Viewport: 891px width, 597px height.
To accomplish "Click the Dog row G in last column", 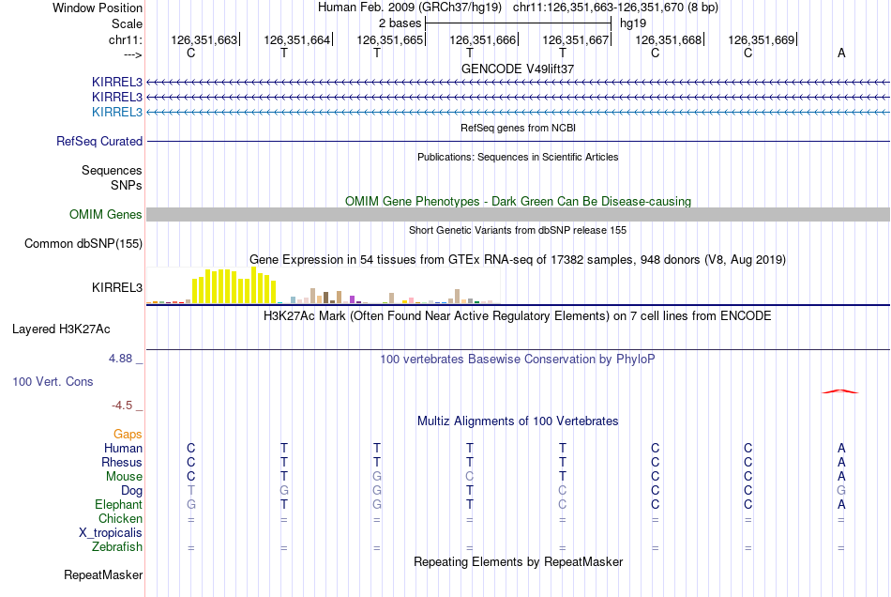I will pos(841,491).
